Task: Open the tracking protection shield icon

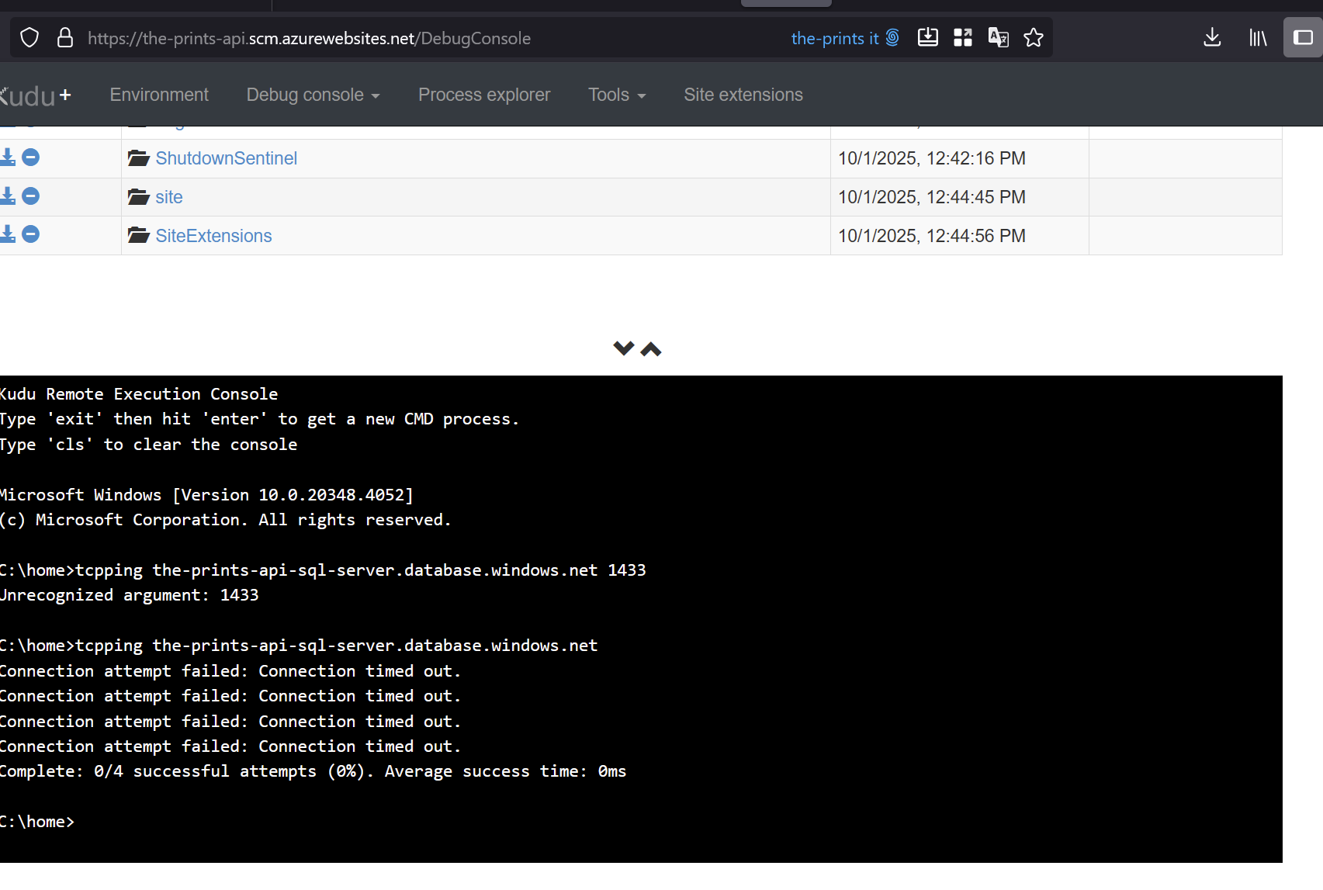Action: 29,38
